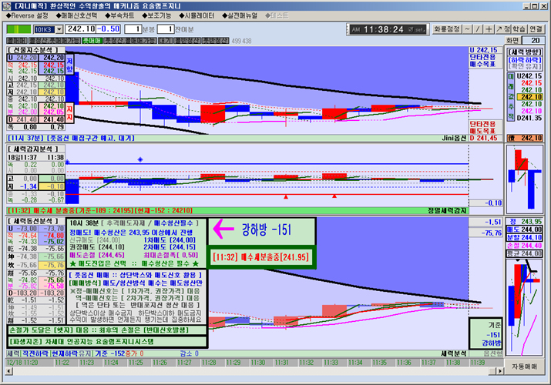The height and width of the screenshot is (385, 551).
Task: Open the 시뮬레이터 menu
Action: (197, 16)
